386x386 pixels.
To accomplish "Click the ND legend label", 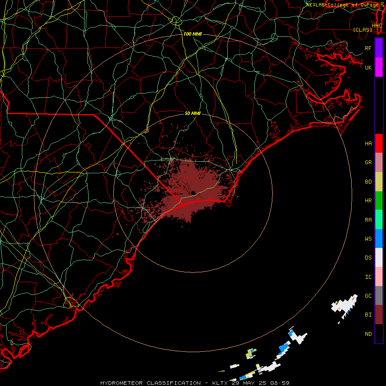I will click(x=368, y=334).
